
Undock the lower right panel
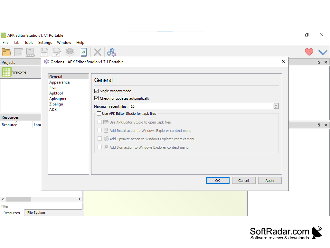click(x=319, y=125)
